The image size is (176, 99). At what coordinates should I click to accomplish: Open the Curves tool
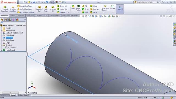pyautogui.click(x=112, y=7)
